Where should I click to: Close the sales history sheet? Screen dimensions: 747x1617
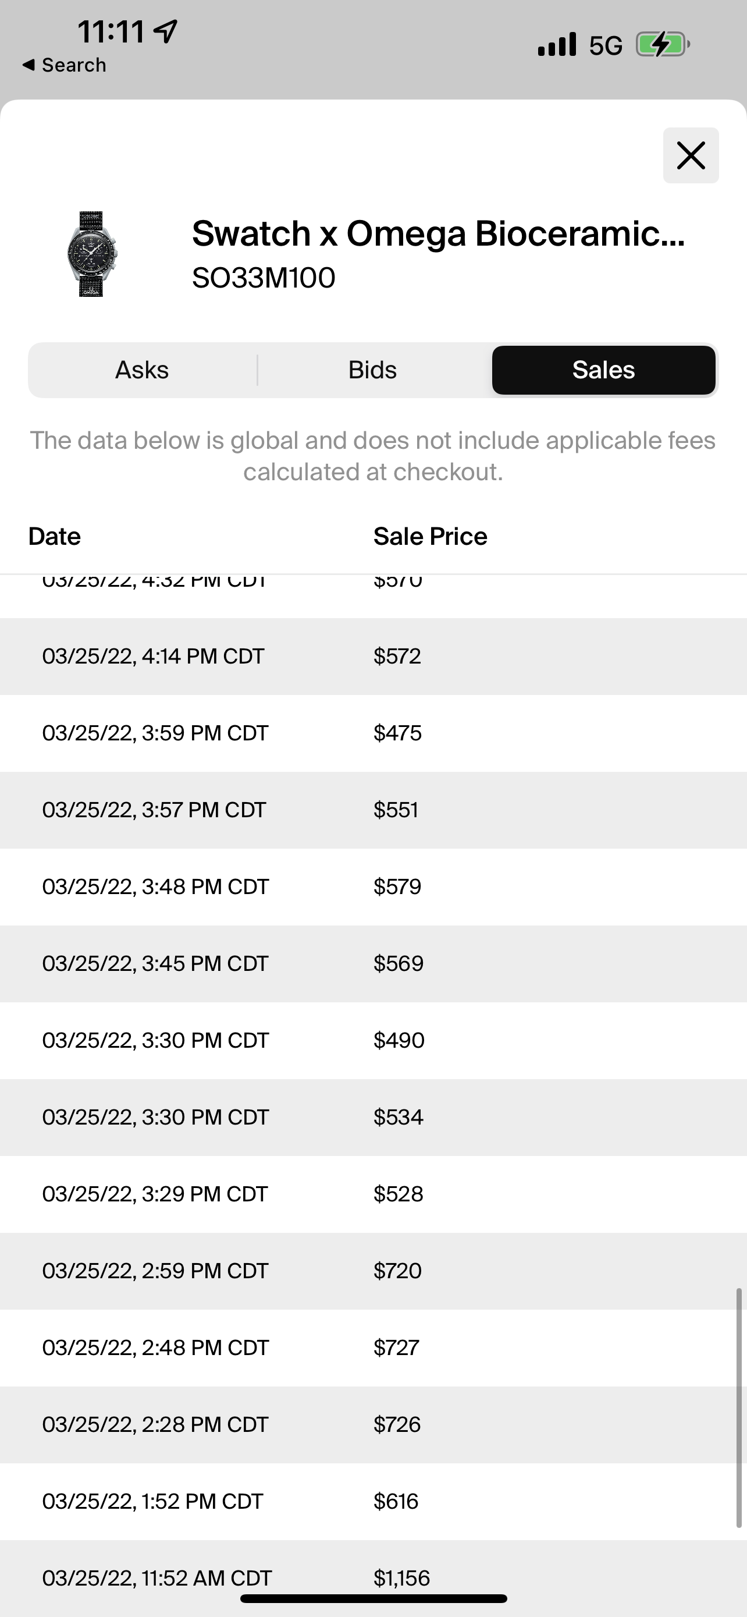pos(691,155)
